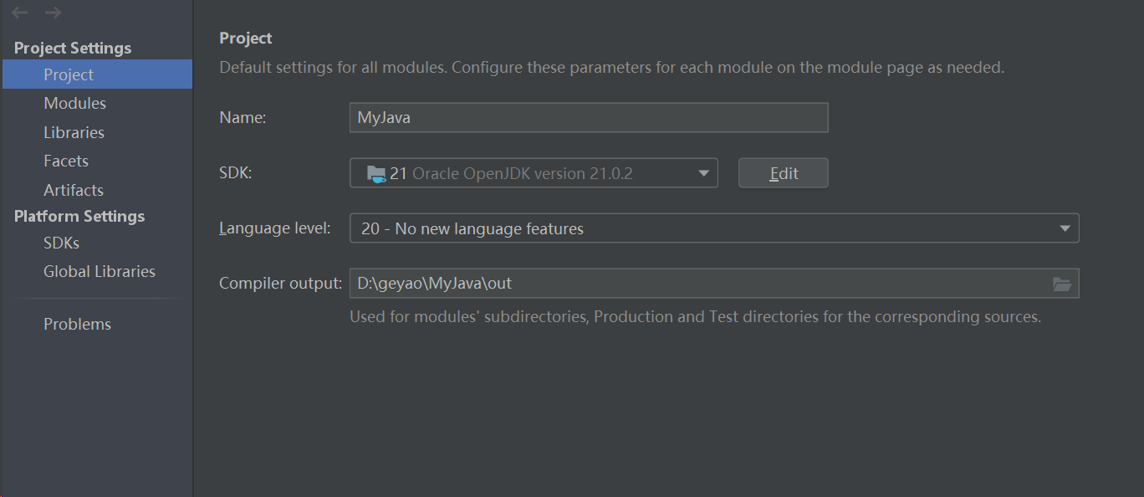1144x497 pixels.
Task: Click the Edit SDK button
Action: (x=784, y=173)
